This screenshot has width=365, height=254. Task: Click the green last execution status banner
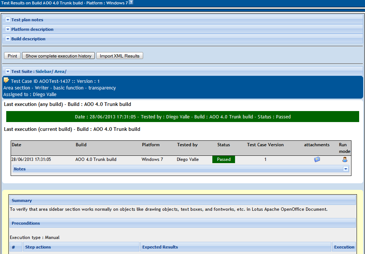coord(183,117)
